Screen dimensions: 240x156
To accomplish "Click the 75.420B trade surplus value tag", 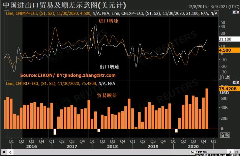I will 229,88.
